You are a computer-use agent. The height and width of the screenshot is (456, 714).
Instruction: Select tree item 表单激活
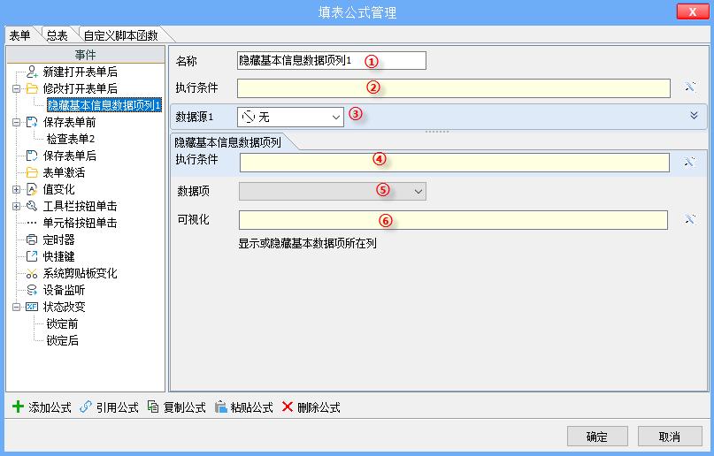(x=64, y=172)
